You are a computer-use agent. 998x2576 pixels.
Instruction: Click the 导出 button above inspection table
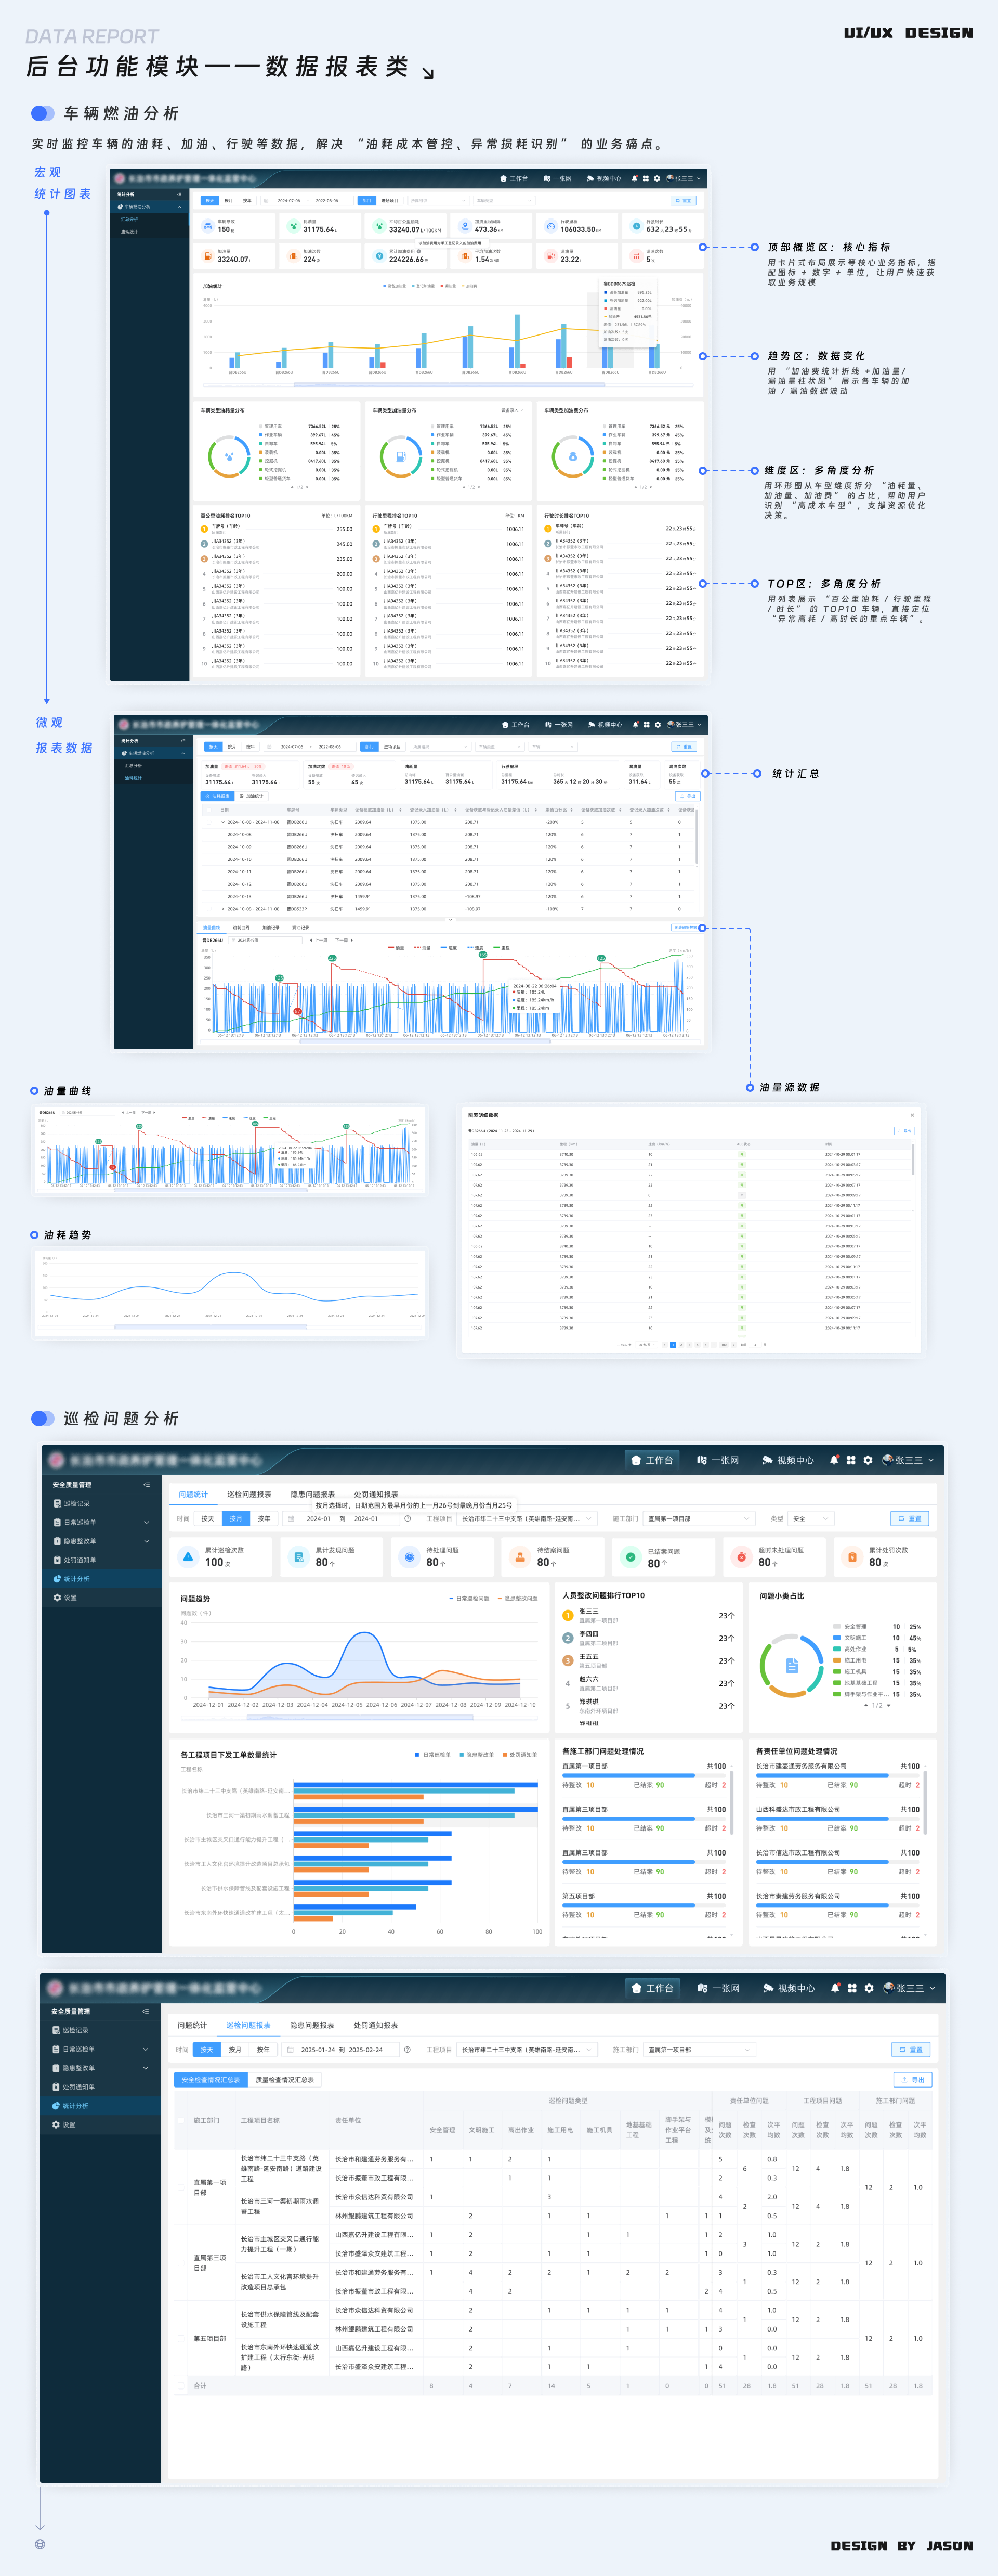click(x=912, y=2079)
